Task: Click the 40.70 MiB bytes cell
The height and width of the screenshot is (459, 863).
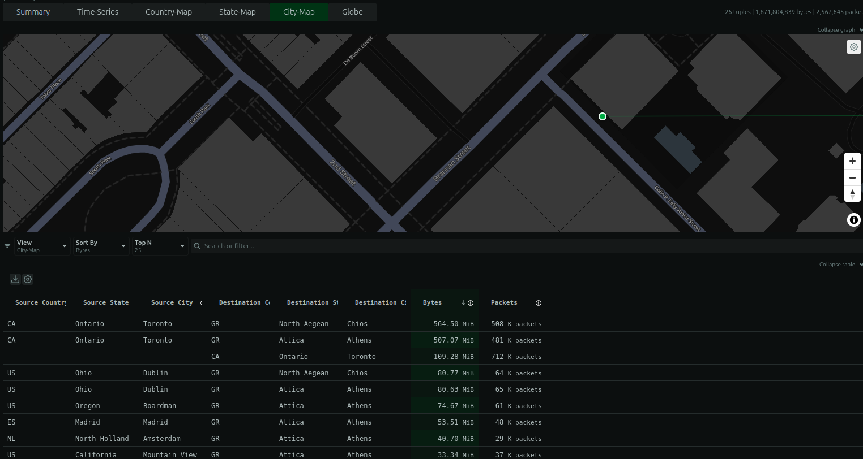Action: [x=445, y=439]
